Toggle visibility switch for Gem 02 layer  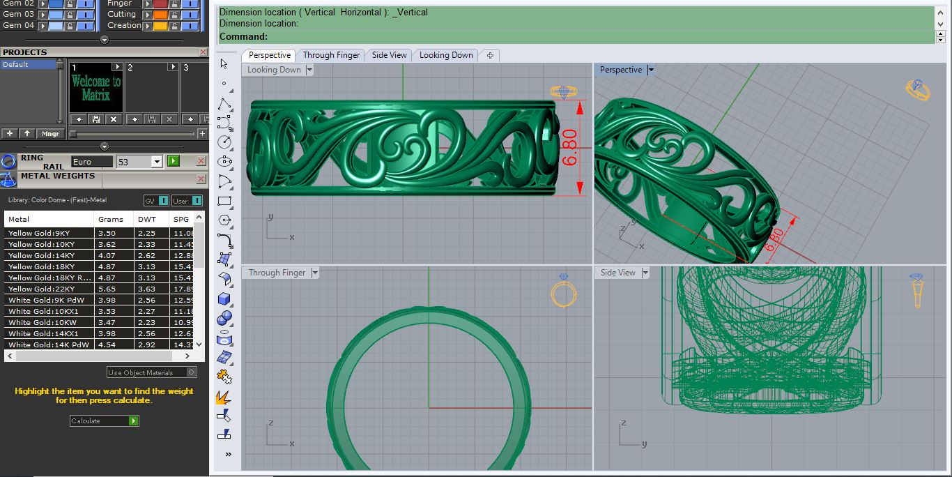tap(86, 3)
